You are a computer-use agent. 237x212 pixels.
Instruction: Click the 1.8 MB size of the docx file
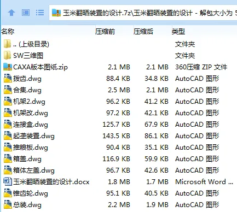tap(119, 182)
